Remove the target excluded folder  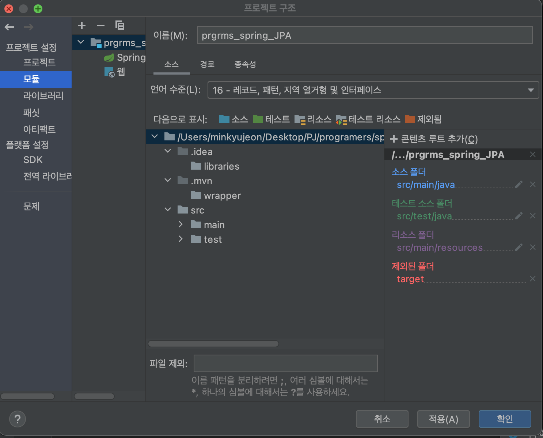[x=533, y=279]
